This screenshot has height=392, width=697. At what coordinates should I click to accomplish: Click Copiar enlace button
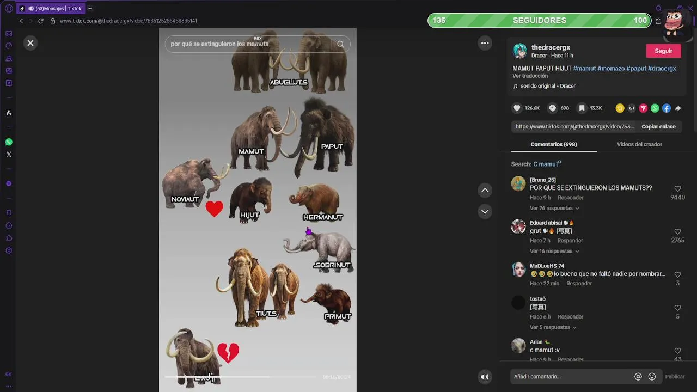tap(658, 127)
